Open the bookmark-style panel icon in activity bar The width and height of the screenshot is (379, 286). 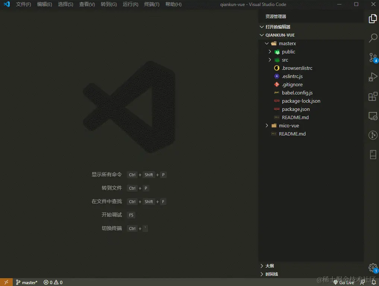[x=373, y=155]
